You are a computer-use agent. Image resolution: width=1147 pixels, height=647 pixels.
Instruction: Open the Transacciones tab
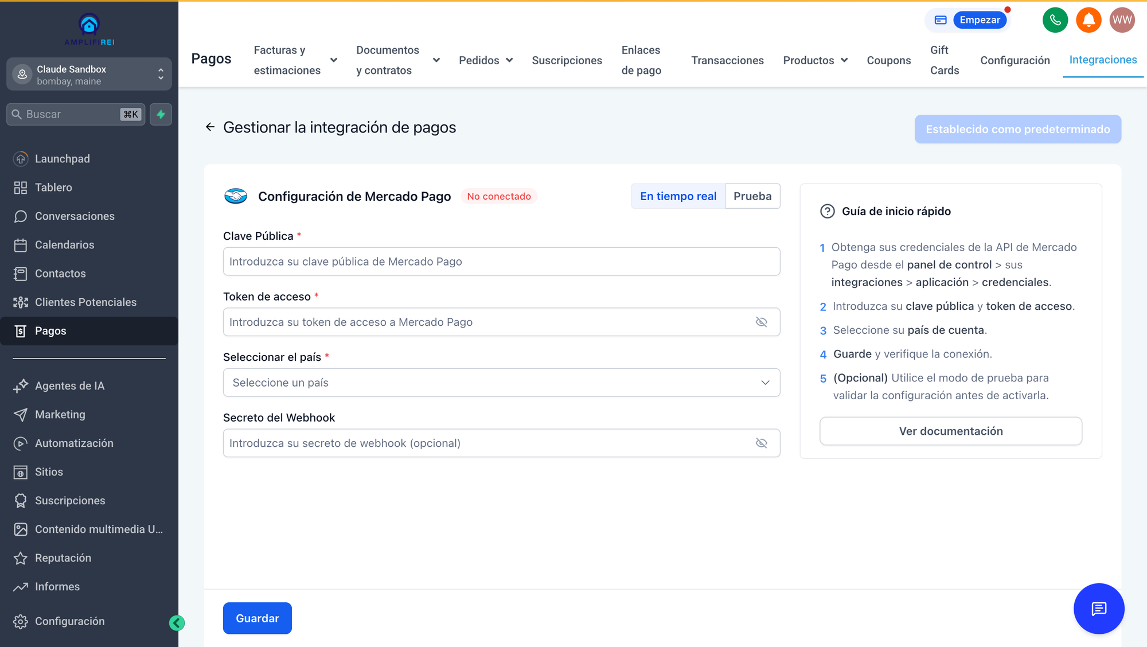pyautogui.click(x=727, y=60)
